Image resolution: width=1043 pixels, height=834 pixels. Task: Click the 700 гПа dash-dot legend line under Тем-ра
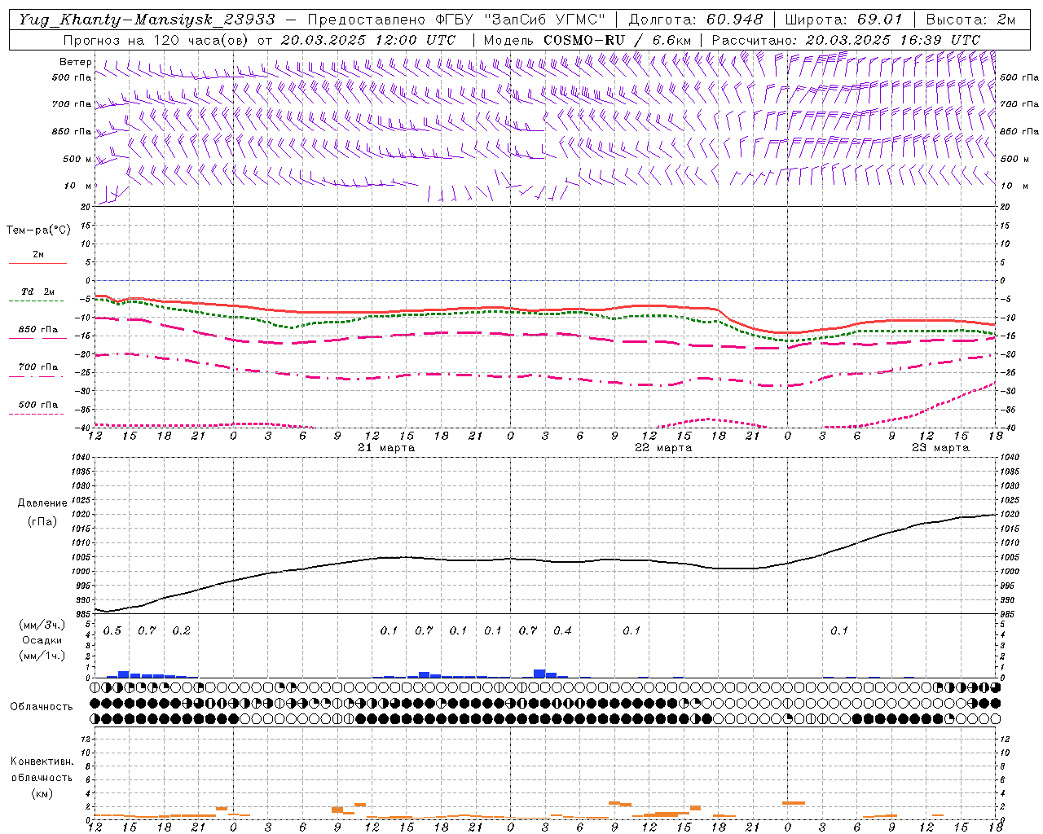coord(36,376)
